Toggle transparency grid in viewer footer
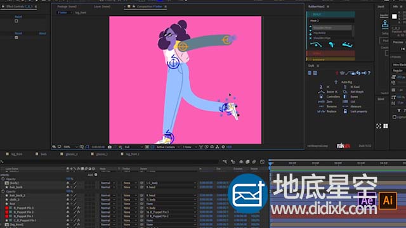This screenshot has width=406, height=228. click(152, 147)
